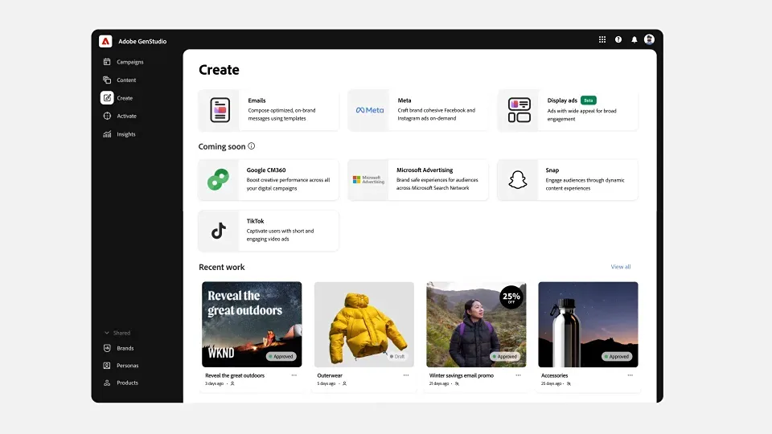Open Reveal the great outdoors thumbnail
The image size is (772, 434).
point(252,324)
